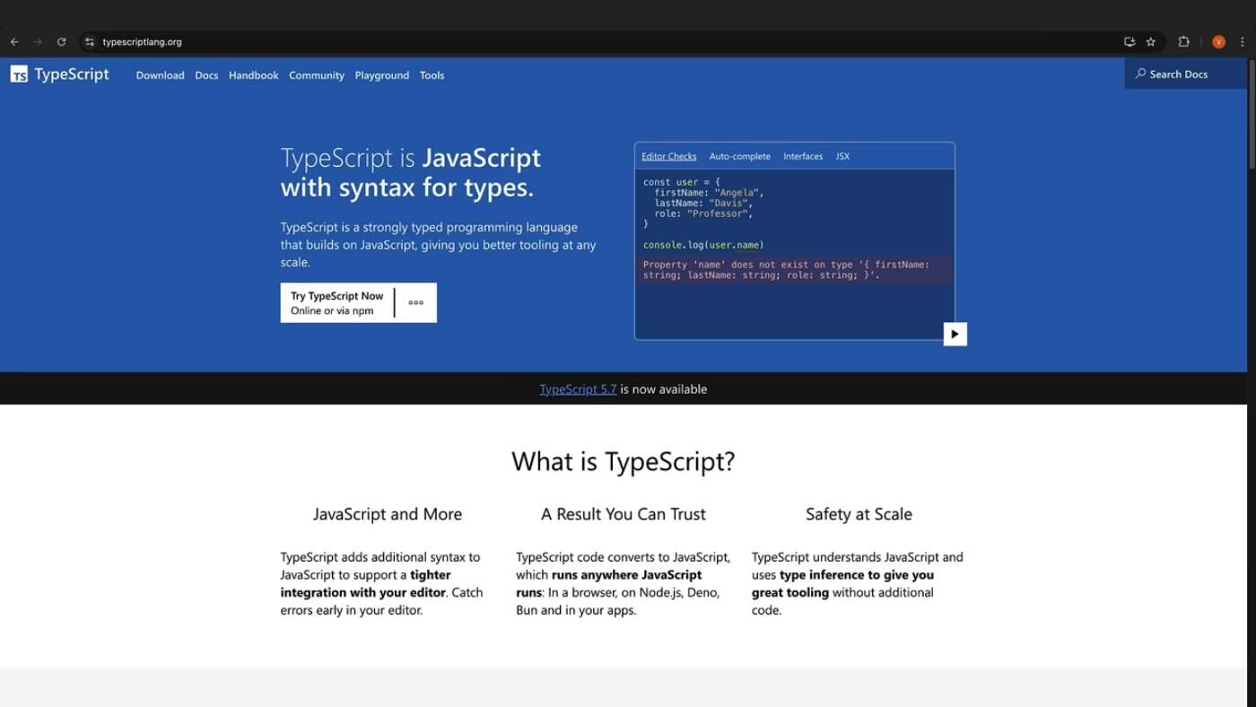The image size is (1256, 707).
Task: Open the TypeScript 5.7 announcement link
Action: 578,388
